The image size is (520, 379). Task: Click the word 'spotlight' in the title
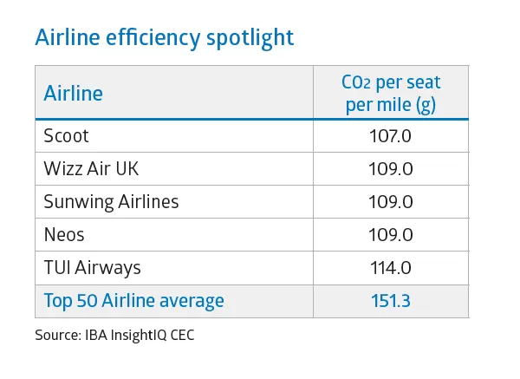click(x=250, y=38)
